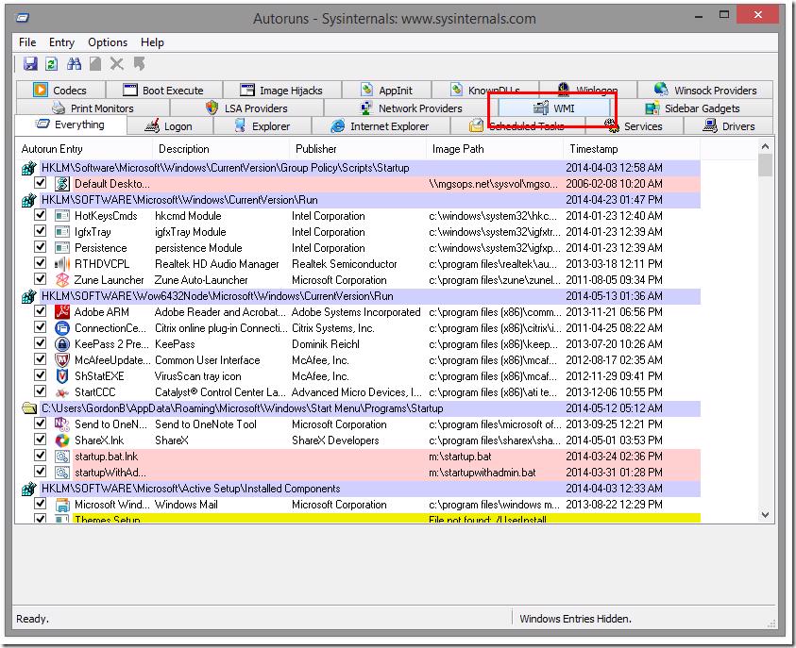Click the Properties toolbar icon
The height and width of the screenshot is (648, 796).
(95, 64)
